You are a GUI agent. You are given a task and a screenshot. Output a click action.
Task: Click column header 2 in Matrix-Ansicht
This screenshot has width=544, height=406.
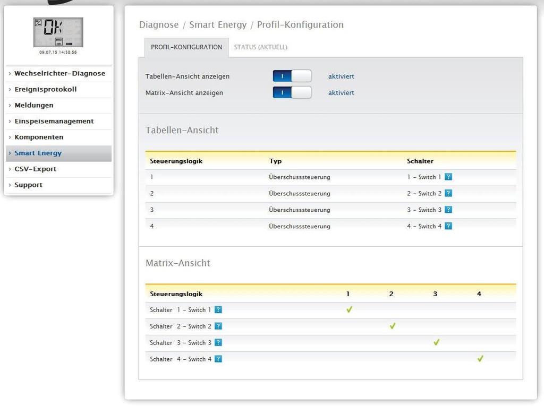click(392, 294)
